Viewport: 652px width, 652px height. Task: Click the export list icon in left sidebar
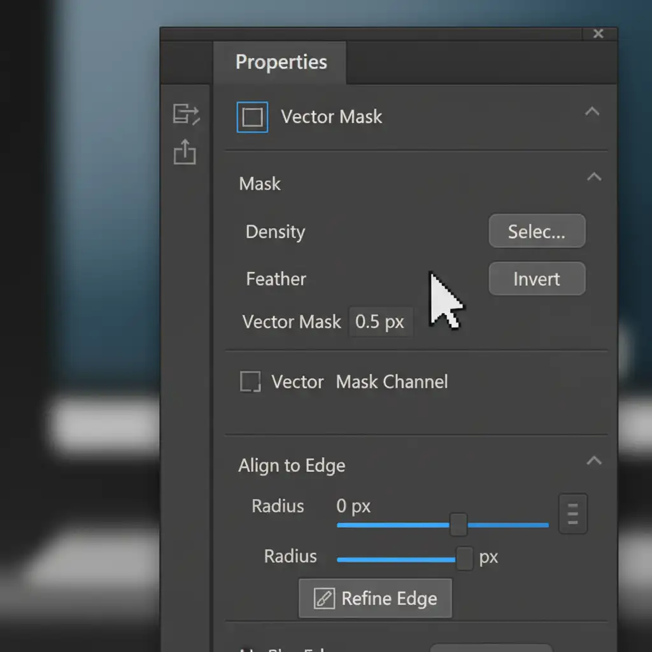pos(186,114)
